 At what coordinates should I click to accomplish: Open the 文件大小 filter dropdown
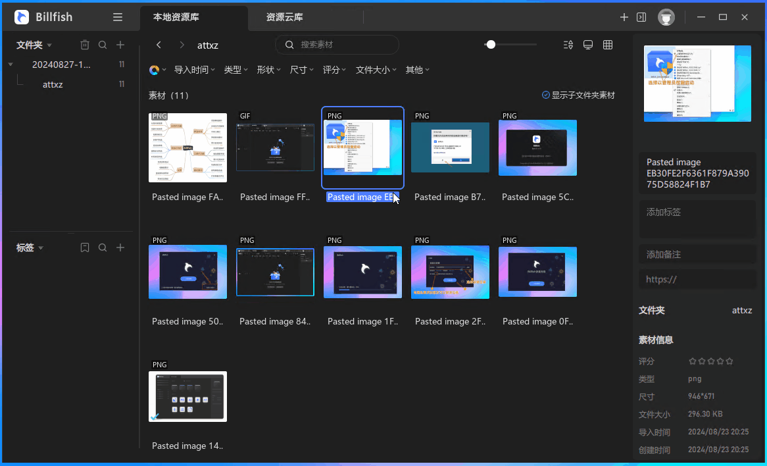point(376,70)
